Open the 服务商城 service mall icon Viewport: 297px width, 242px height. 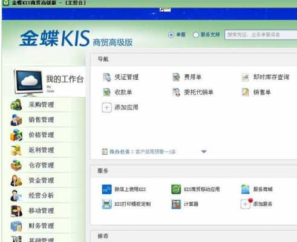click(246, 189)
